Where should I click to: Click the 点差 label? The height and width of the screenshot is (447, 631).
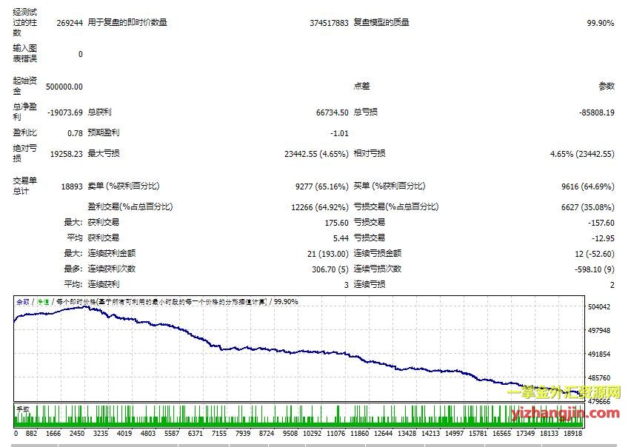point(361,86)
